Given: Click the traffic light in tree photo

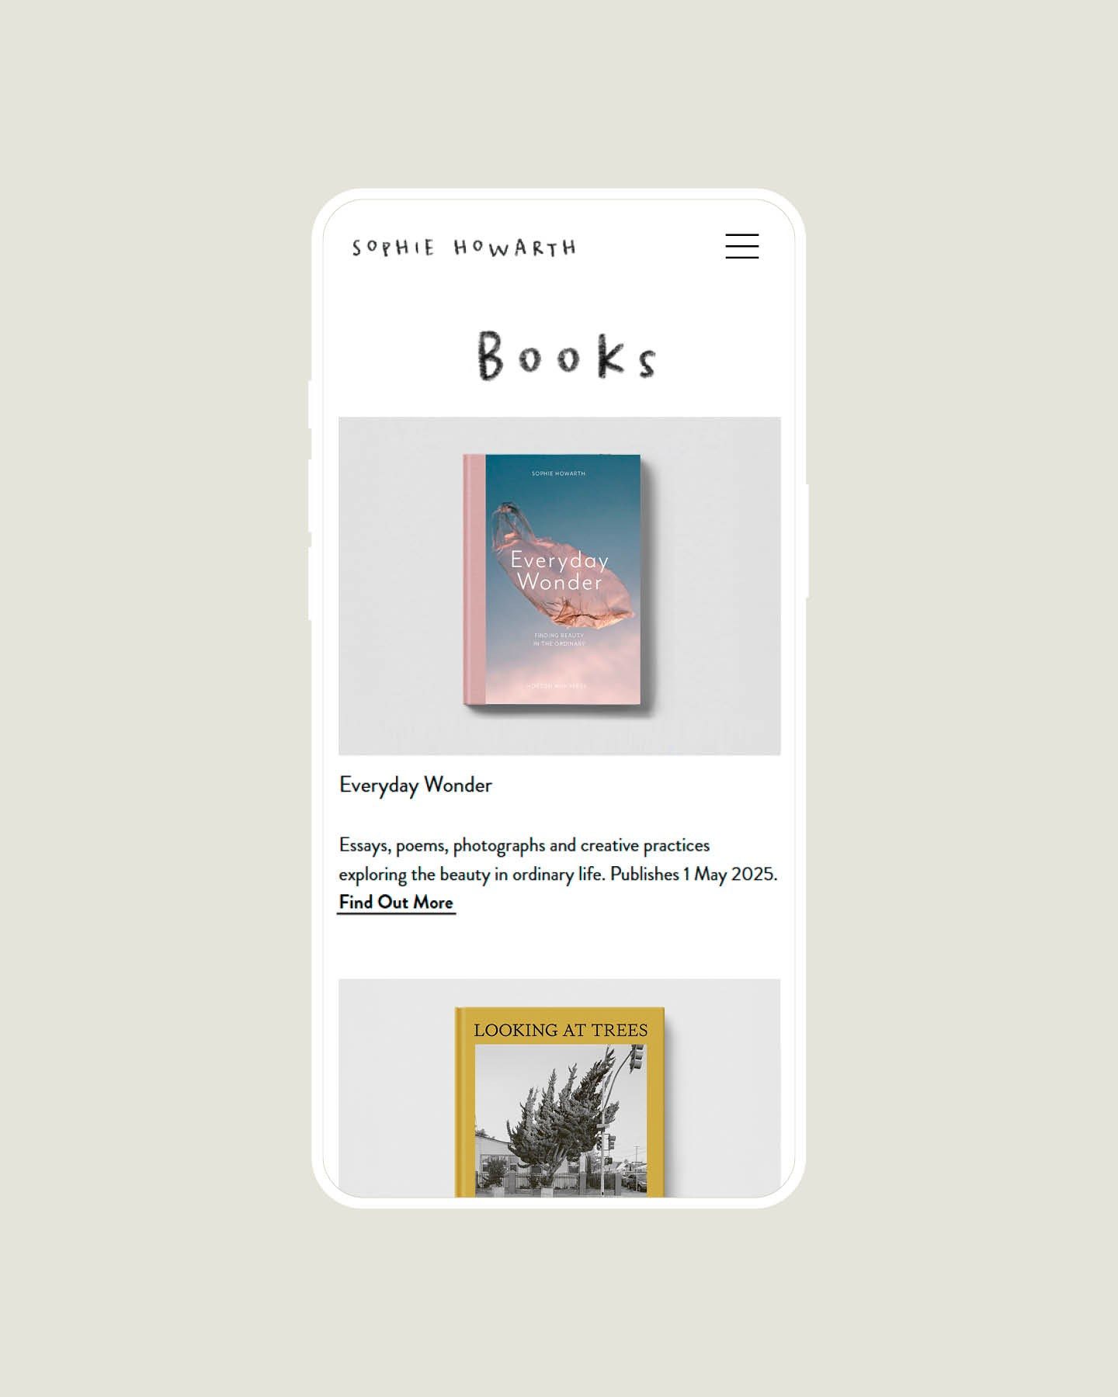Looking at the screenshot, I should (636, 1058).
